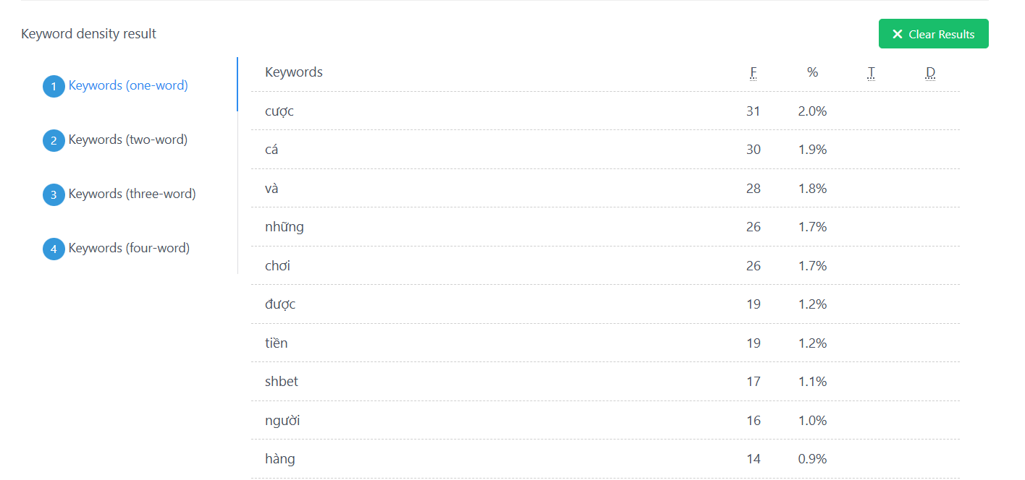Click the number 2 step badge
Image resolution: width=1025 pixels, height=480 pixels.
[54, 141]
